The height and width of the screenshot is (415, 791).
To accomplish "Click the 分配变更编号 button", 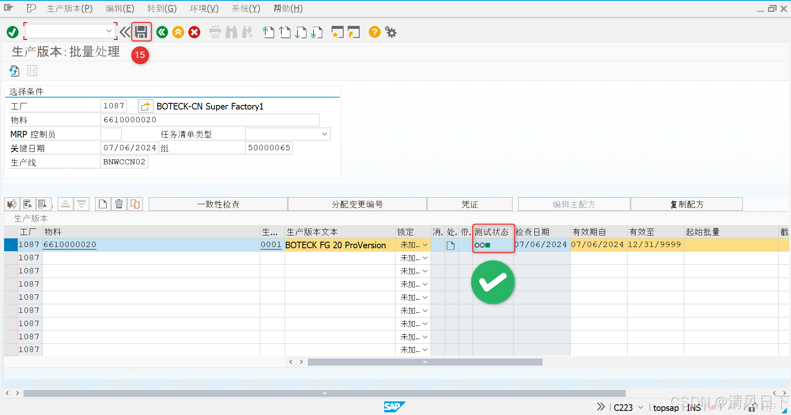I will [357, 204].
